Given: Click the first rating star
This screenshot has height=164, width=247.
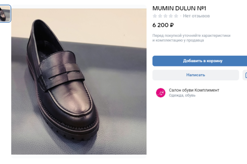Looking at the screenshot, I should tap(155, 16).
